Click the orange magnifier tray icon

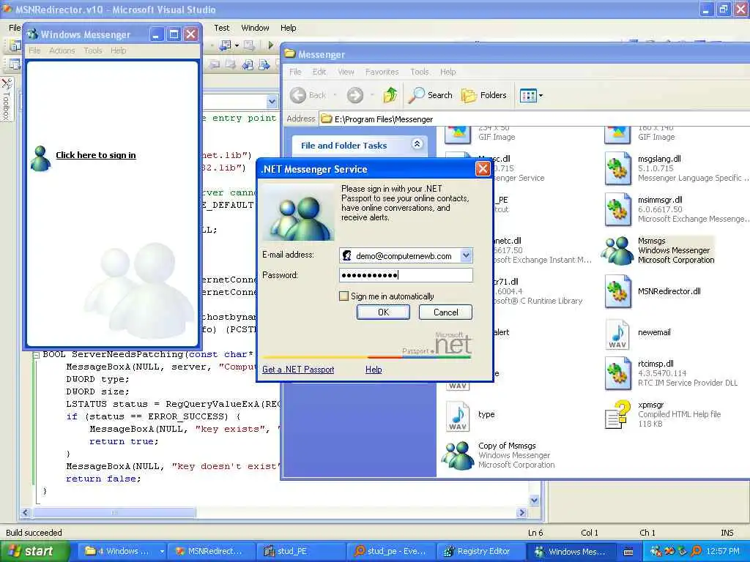(697, 551)
